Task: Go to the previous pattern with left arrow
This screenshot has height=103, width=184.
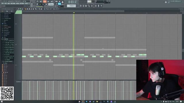Action: pos(66,6)
